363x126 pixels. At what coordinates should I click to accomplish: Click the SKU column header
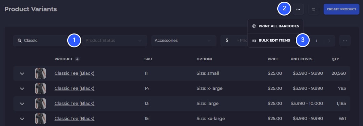[x=148, y=59]
